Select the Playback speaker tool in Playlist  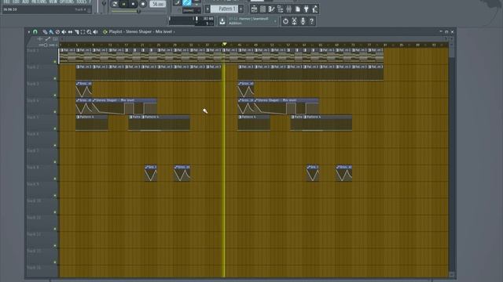click(x=95, y=32)
